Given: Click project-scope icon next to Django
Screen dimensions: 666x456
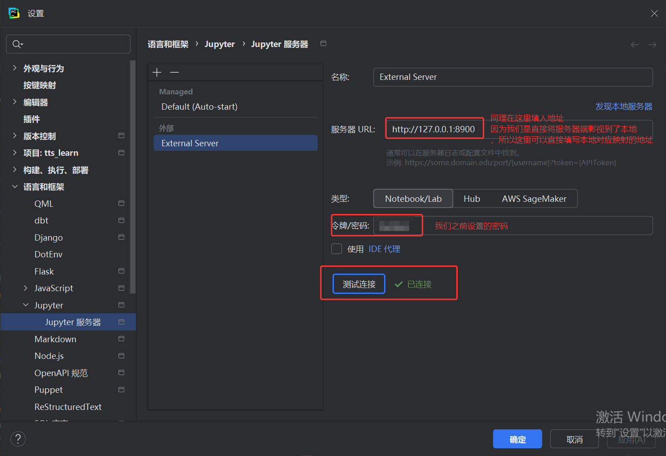Looking at the screenshot, I should (121, 237).
